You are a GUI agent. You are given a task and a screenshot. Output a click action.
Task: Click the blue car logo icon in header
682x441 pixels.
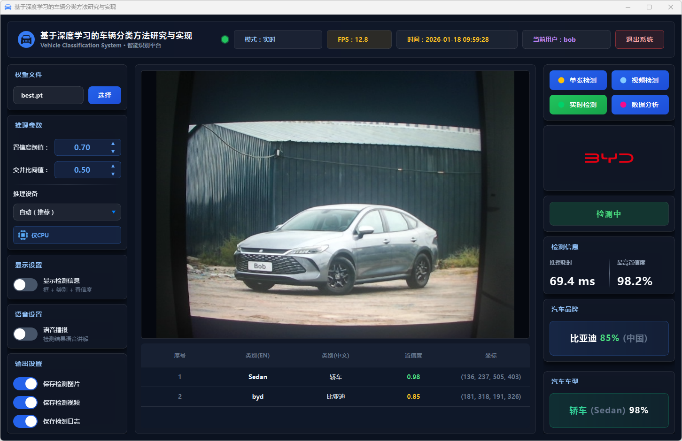point(26,39)
